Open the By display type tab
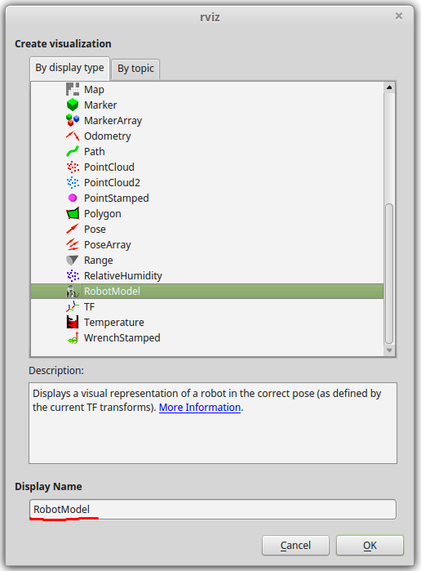Screen dimensions: 421x571 pos(69,68)
